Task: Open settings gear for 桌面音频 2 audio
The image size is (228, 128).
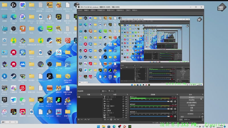Action: pyautogui.click(x=175, y=116)
